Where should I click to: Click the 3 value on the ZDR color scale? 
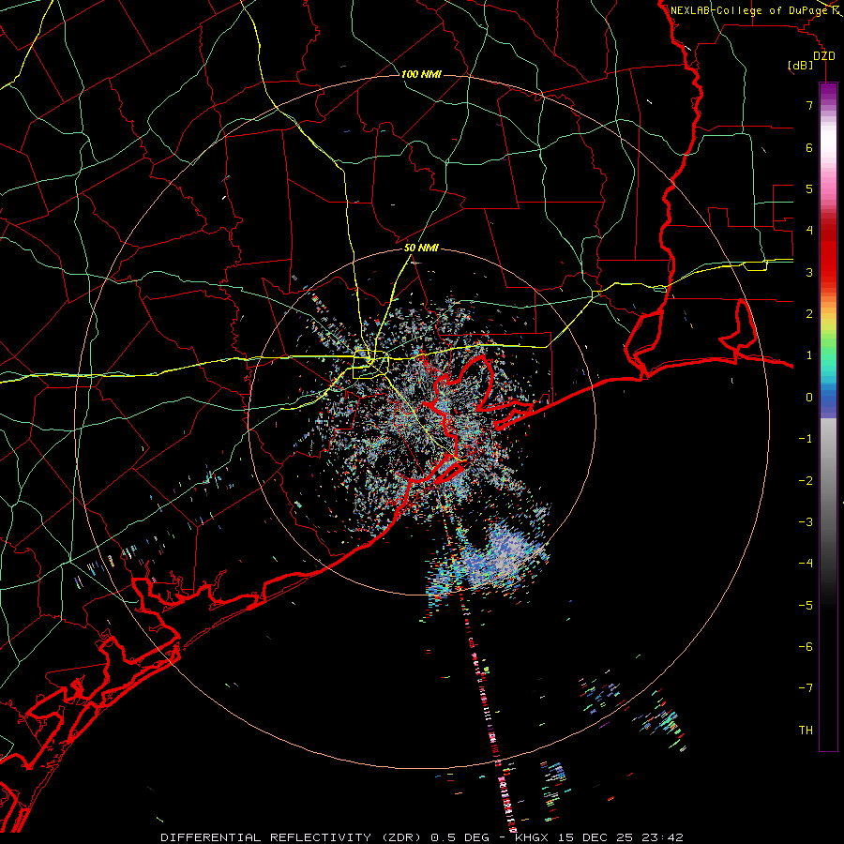(809, 272)
